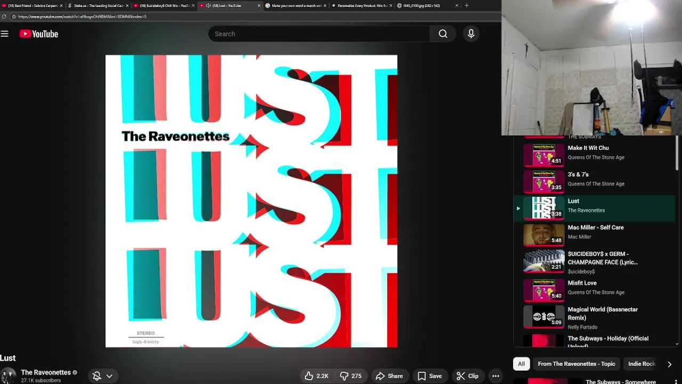Share the Lust video
Screen dimensions: 682x384
tap(389, 376)
